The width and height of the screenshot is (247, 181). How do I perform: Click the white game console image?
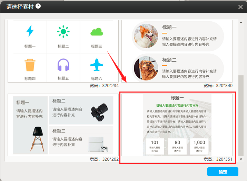click(x=98, y=144)
